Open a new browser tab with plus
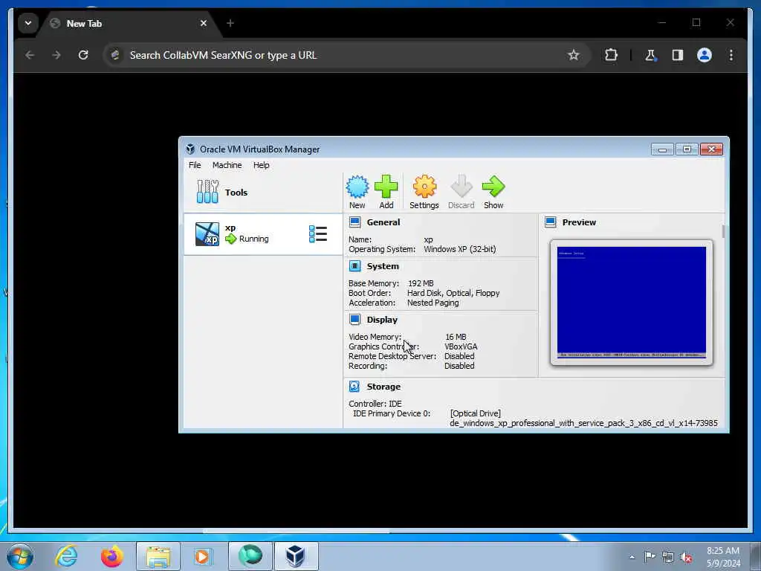 click(x=230, y=23)
